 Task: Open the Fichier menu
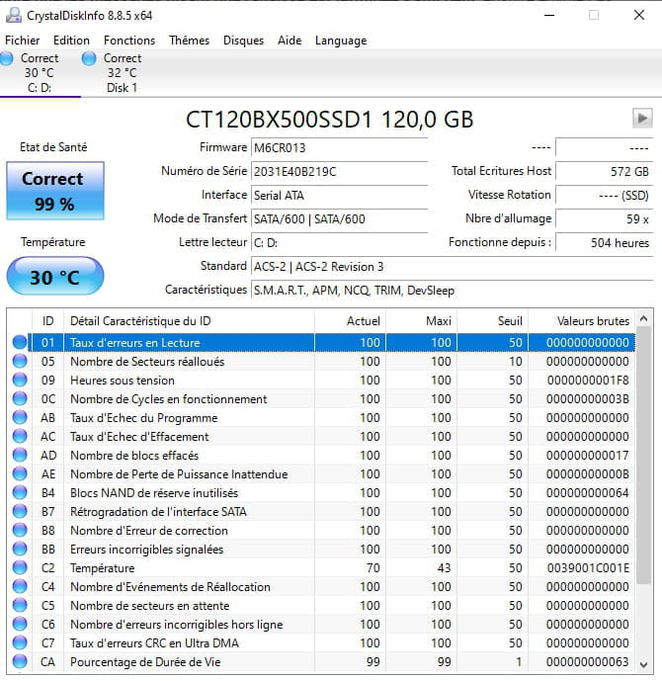click(22, 41)
